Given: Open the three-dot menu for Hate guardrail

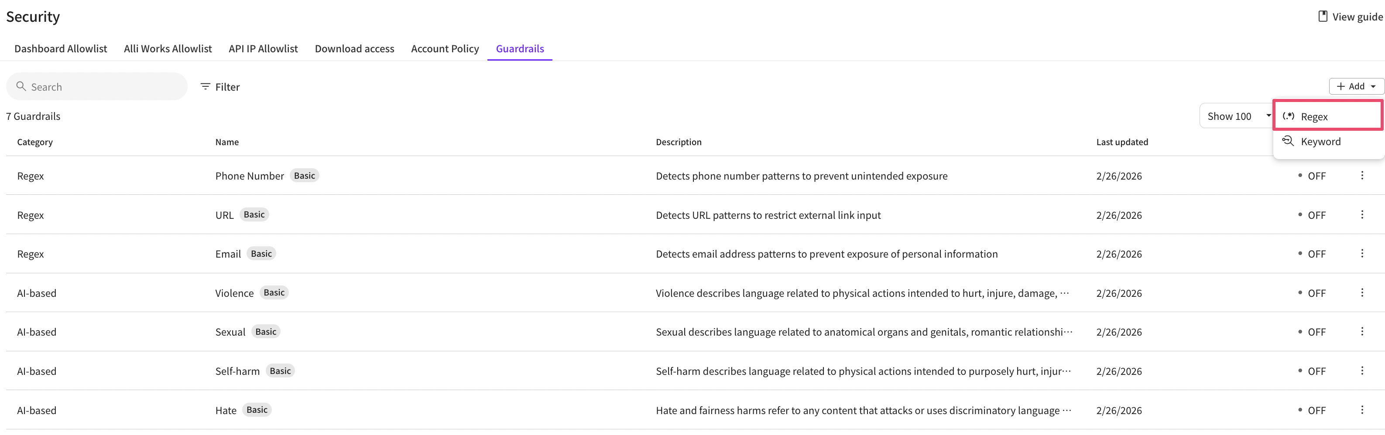Looking at the screenshot, I should [x=1361, y=410].
